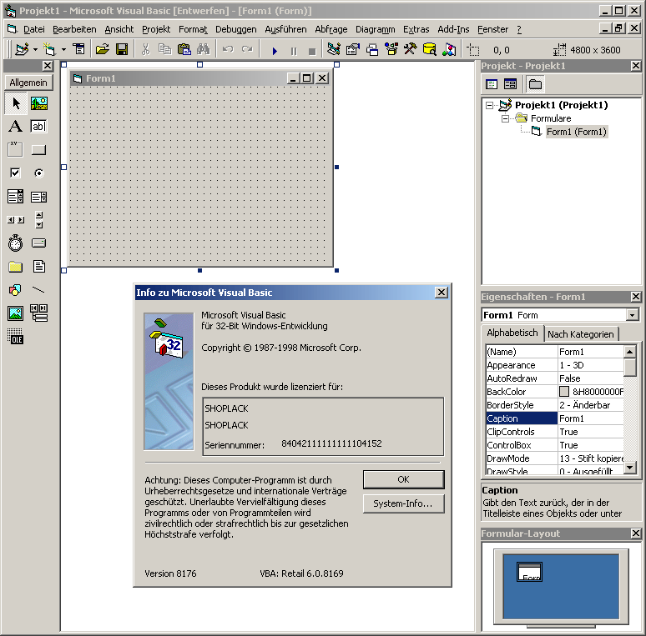Select the vertical scrollbar control tool
Image resolution: width=646 pixels, height=636 pixels.
pyautogui.click(x=38, y=220)
